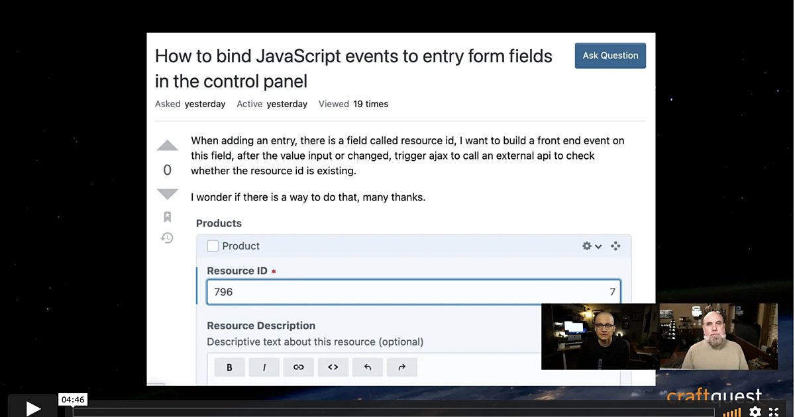
Task: Open the video player settings gear
Action: point(755,411)
